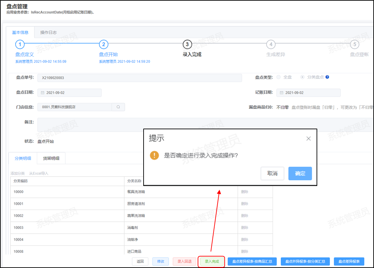Click the 盘点单号 field X2109020003
The width and height of the screenshot is (374, 268).
click(140, 78)
